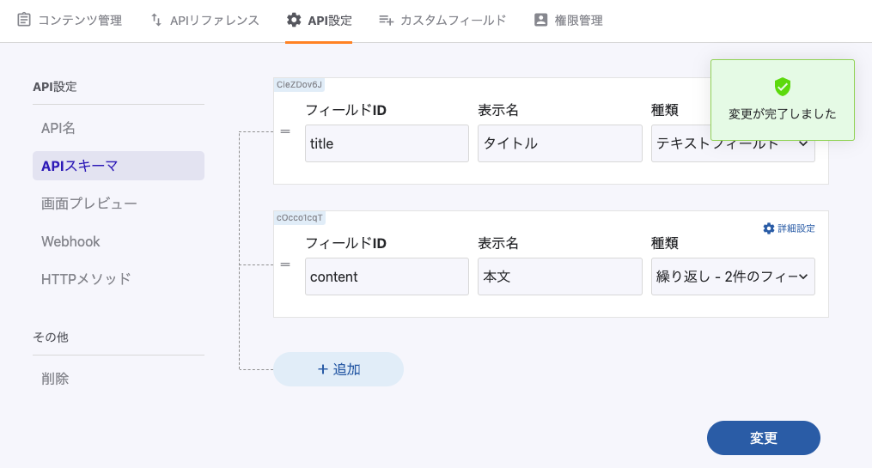Click the drag handle beside the content field
Image resolution: width=872 pixels, height=468 pixels.
(x=285, y=265)
